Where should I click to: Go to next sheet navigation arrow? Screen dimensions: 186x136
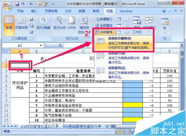pos(12,126)
